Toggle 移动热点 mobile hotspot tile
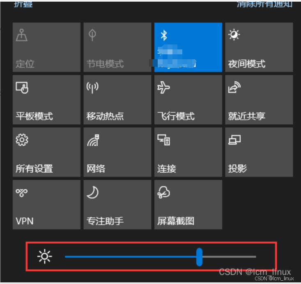This screenshot has width=301, height=284. coord(117,100)
